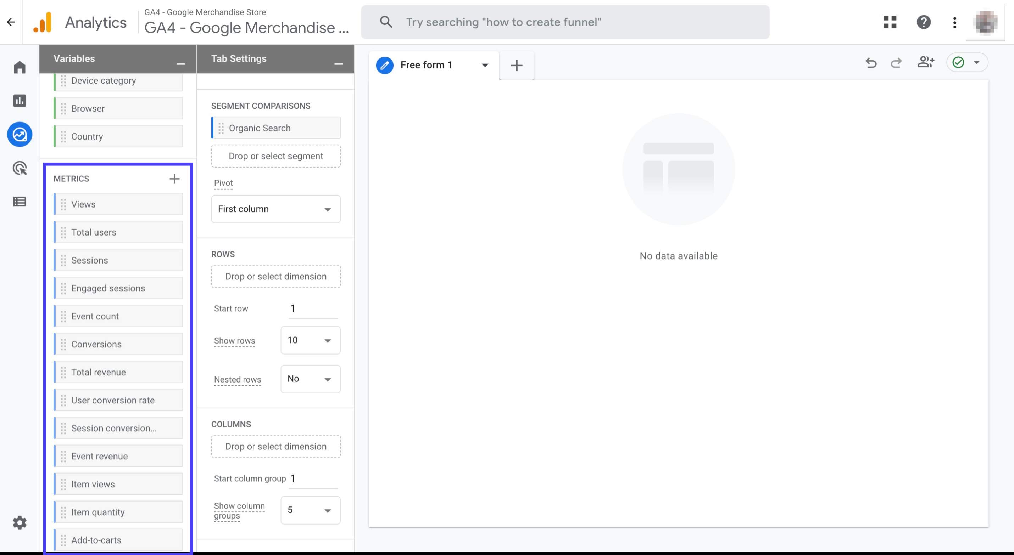Viewport: 1014px width, 555px height.
Task: Open the Configure table icon in sidebar
Action: point(20,202)
